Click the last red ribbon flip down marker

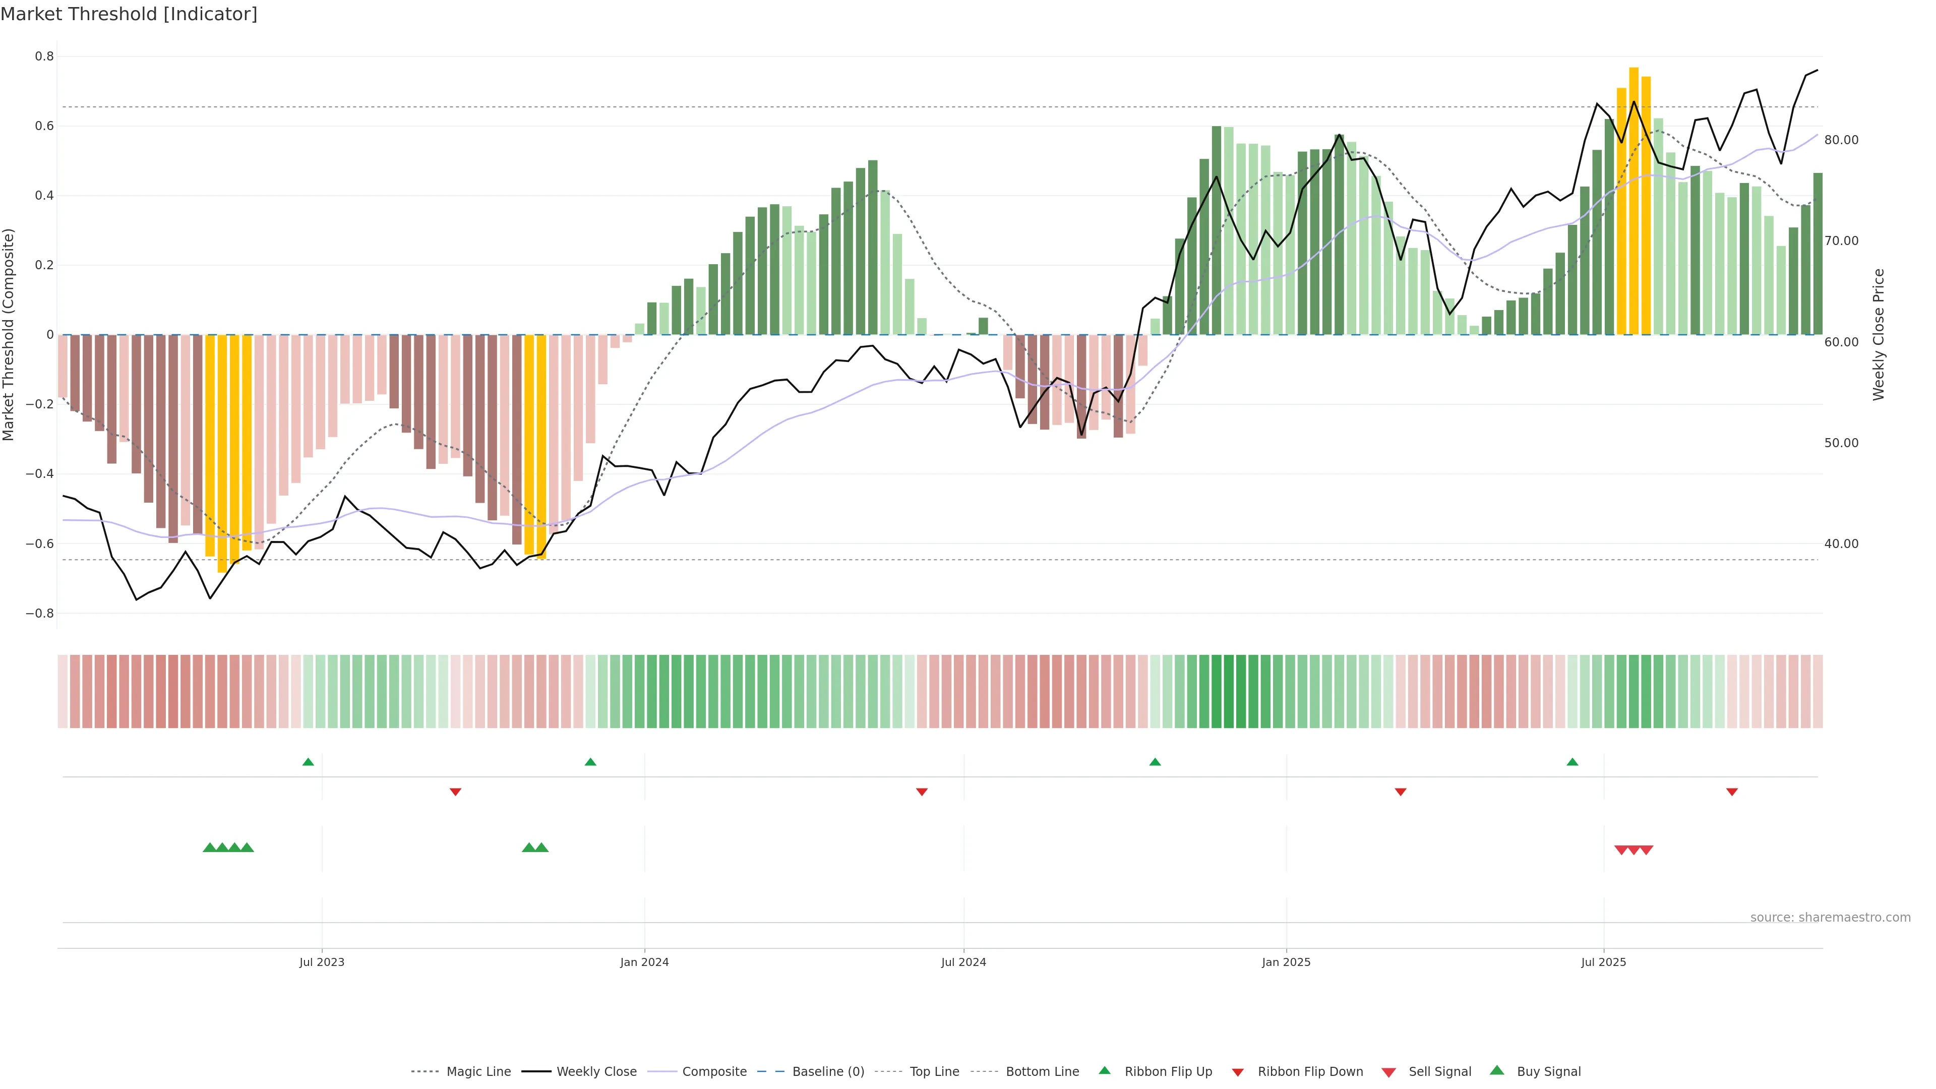coord(1732,792)
